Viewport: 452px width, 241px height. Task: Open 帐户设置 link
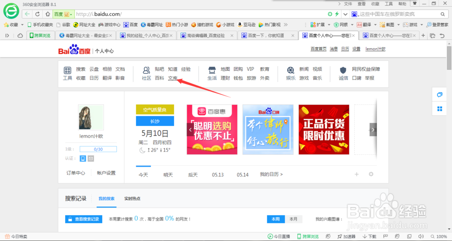[x=106, y=173]
